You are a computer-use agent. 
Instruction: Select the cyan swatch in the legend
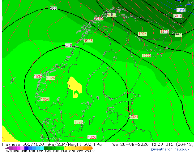point(42,148)
